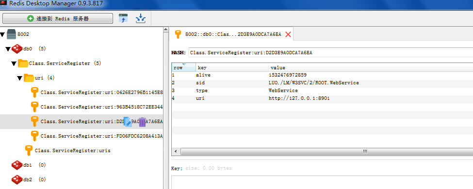Open key ending in FD06FDC6208A413A
Viewport: 473px width, 189px height.
(x=102, y=136)
